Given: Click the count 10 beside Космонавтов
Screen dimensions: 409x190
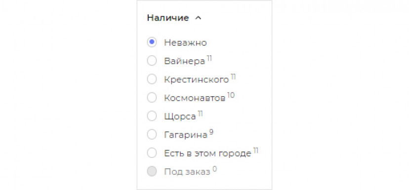Looking at the screenshot, I should [231, 95].
